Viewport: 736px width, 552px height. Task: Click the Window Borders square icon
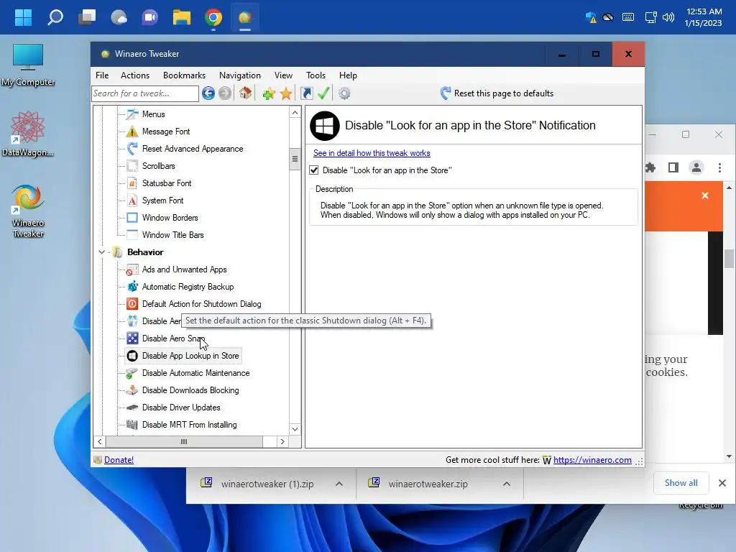point(132,218)
